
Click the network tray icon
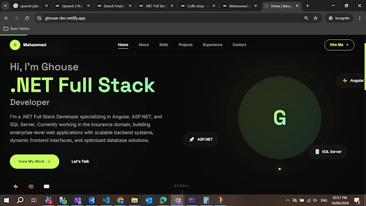(x=308, y=201)
